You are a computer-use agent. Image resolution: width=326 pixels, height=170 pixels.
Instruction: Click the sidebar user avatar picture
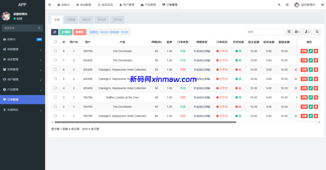tap(6, 16)
